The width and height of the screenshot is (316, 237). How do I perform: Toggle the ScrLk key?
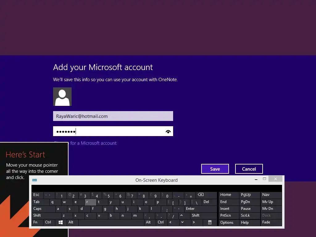tap(250, 216)
